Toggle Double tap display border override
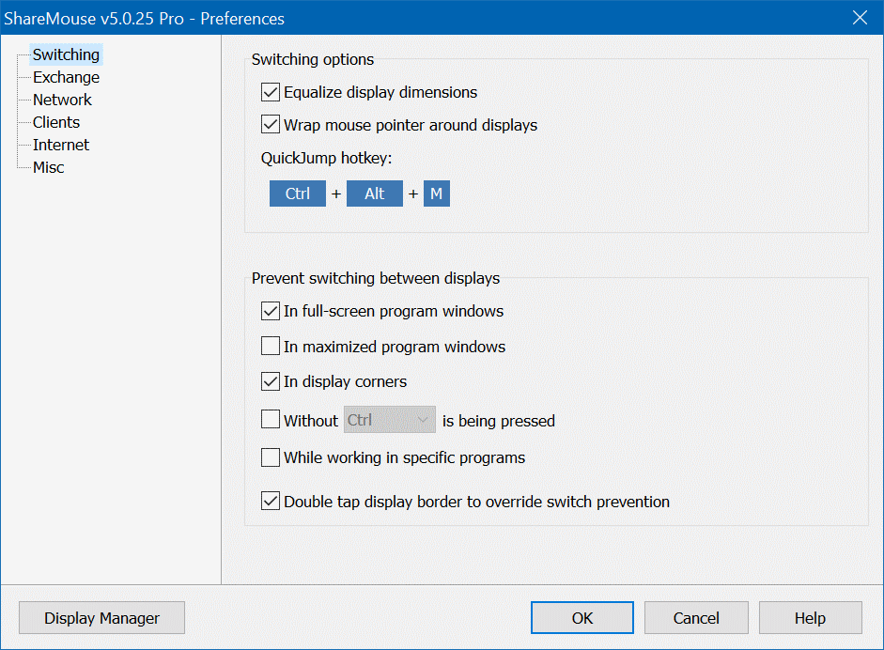 271,501
